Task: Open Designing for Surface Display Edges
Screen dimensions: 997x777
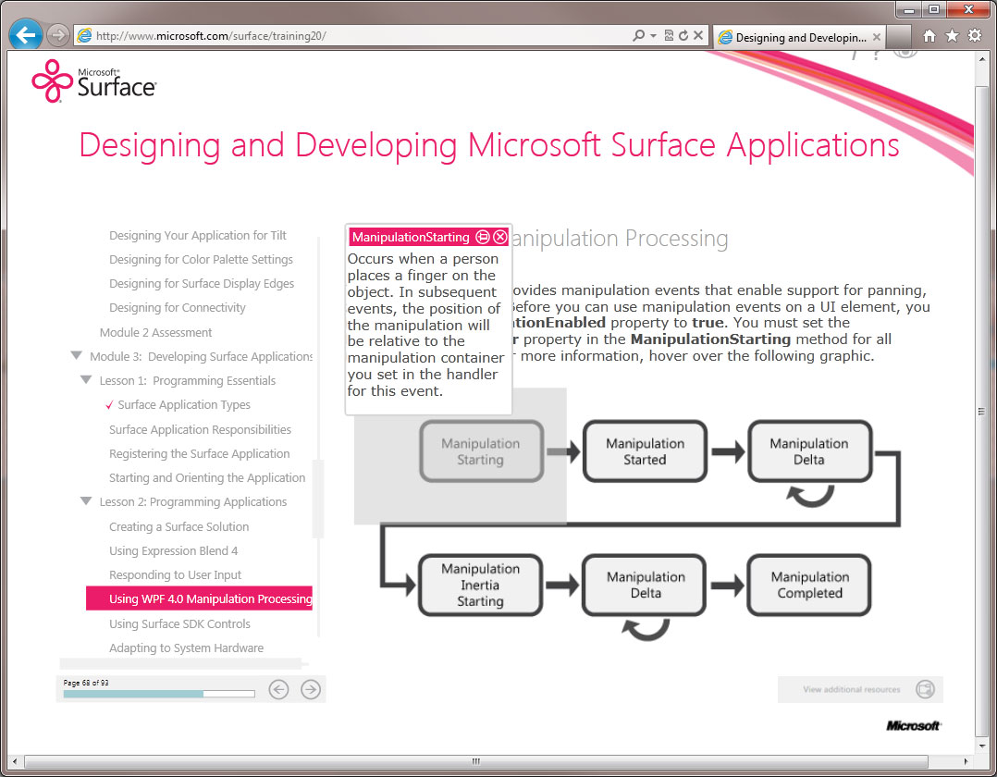Action: 202,284
